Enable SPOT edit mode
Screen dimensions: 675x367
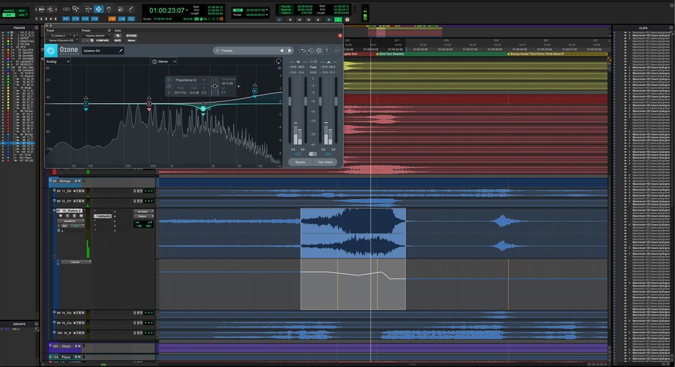(x=22, y=11)
